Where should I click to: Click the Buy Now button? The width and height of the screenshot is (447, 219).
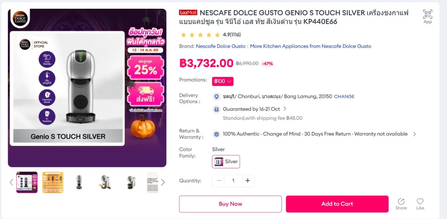click(x=230, y=204)
